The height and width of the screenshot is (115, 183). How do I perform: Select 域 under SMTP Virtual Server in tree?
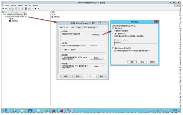[x=12, y=19]
